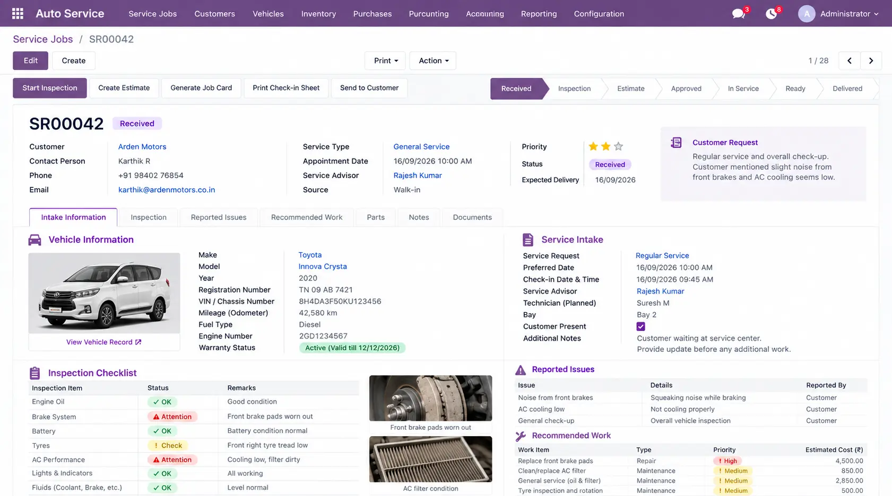
Task: Click the Start Inspection button
Action: (50, 88)
